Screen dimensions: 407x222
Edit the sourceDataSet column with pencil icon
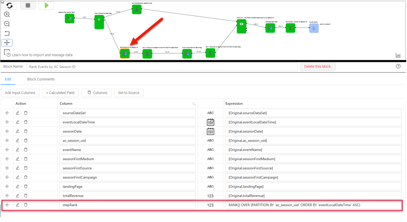pyautogui.click(x=17, y=113)
